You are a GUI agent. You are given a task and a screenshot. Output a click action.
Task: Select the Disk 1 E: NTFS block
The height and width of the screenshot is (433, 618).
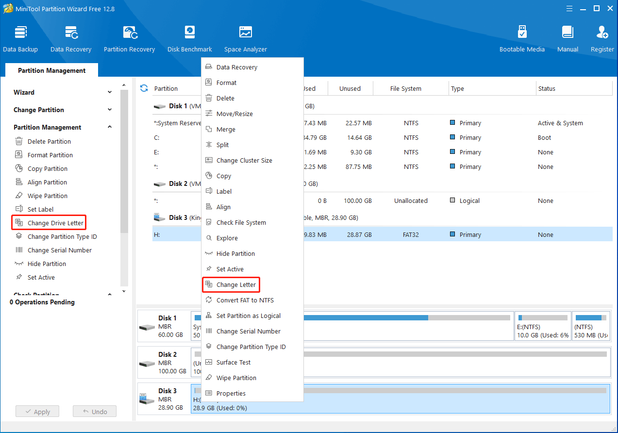(542, 326)
